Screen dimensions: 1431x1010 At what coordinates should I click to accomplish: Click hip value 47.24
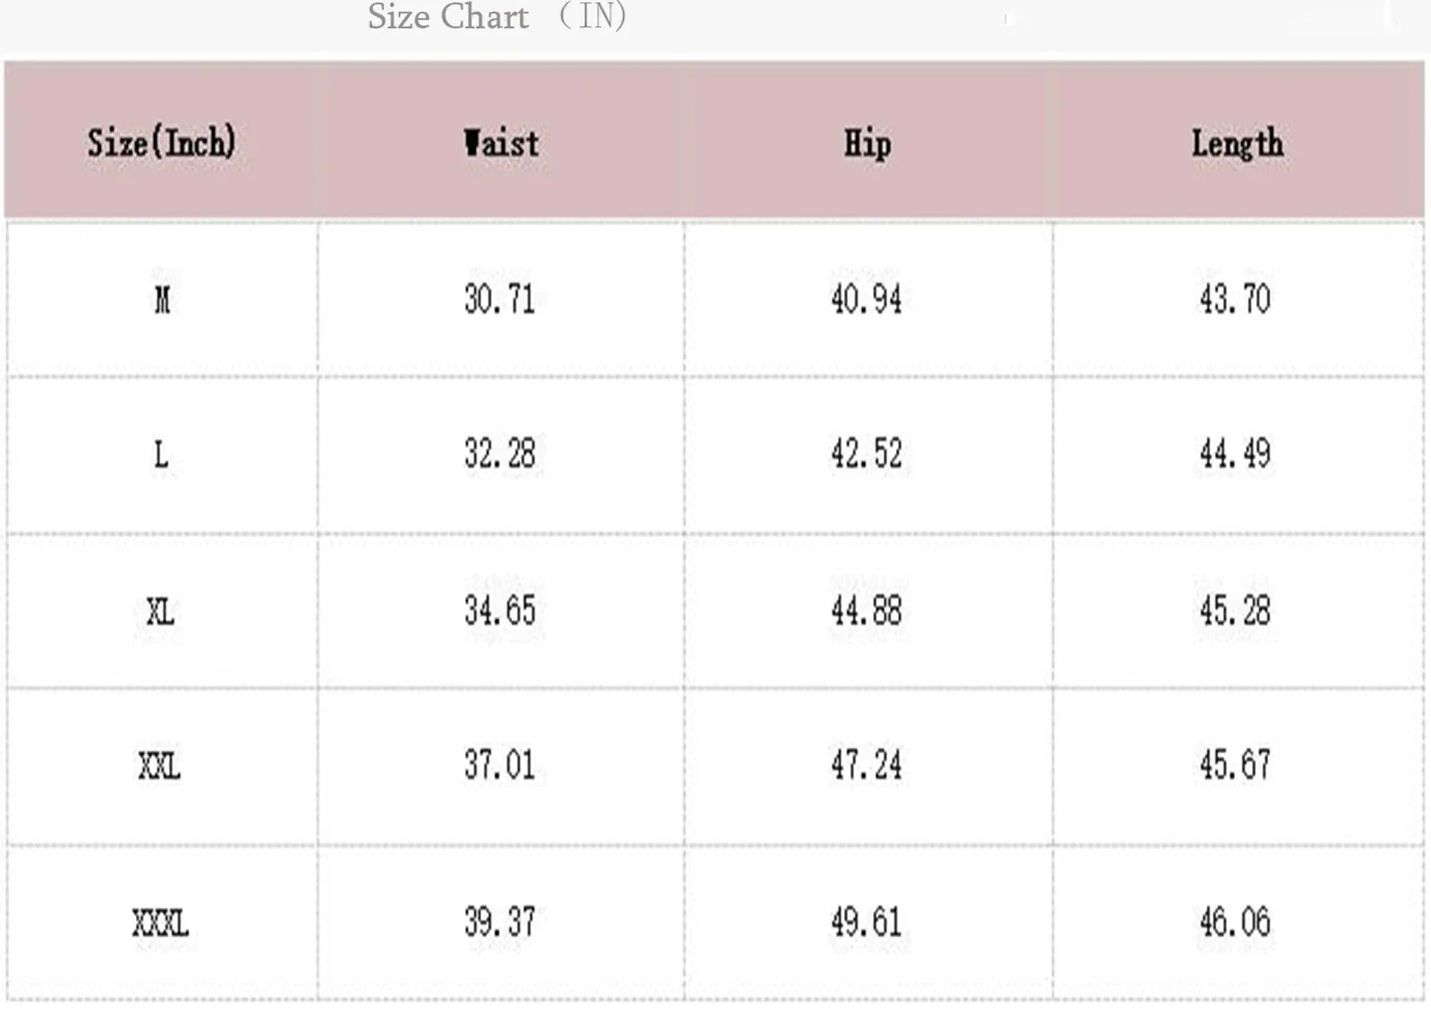(867, 765)
